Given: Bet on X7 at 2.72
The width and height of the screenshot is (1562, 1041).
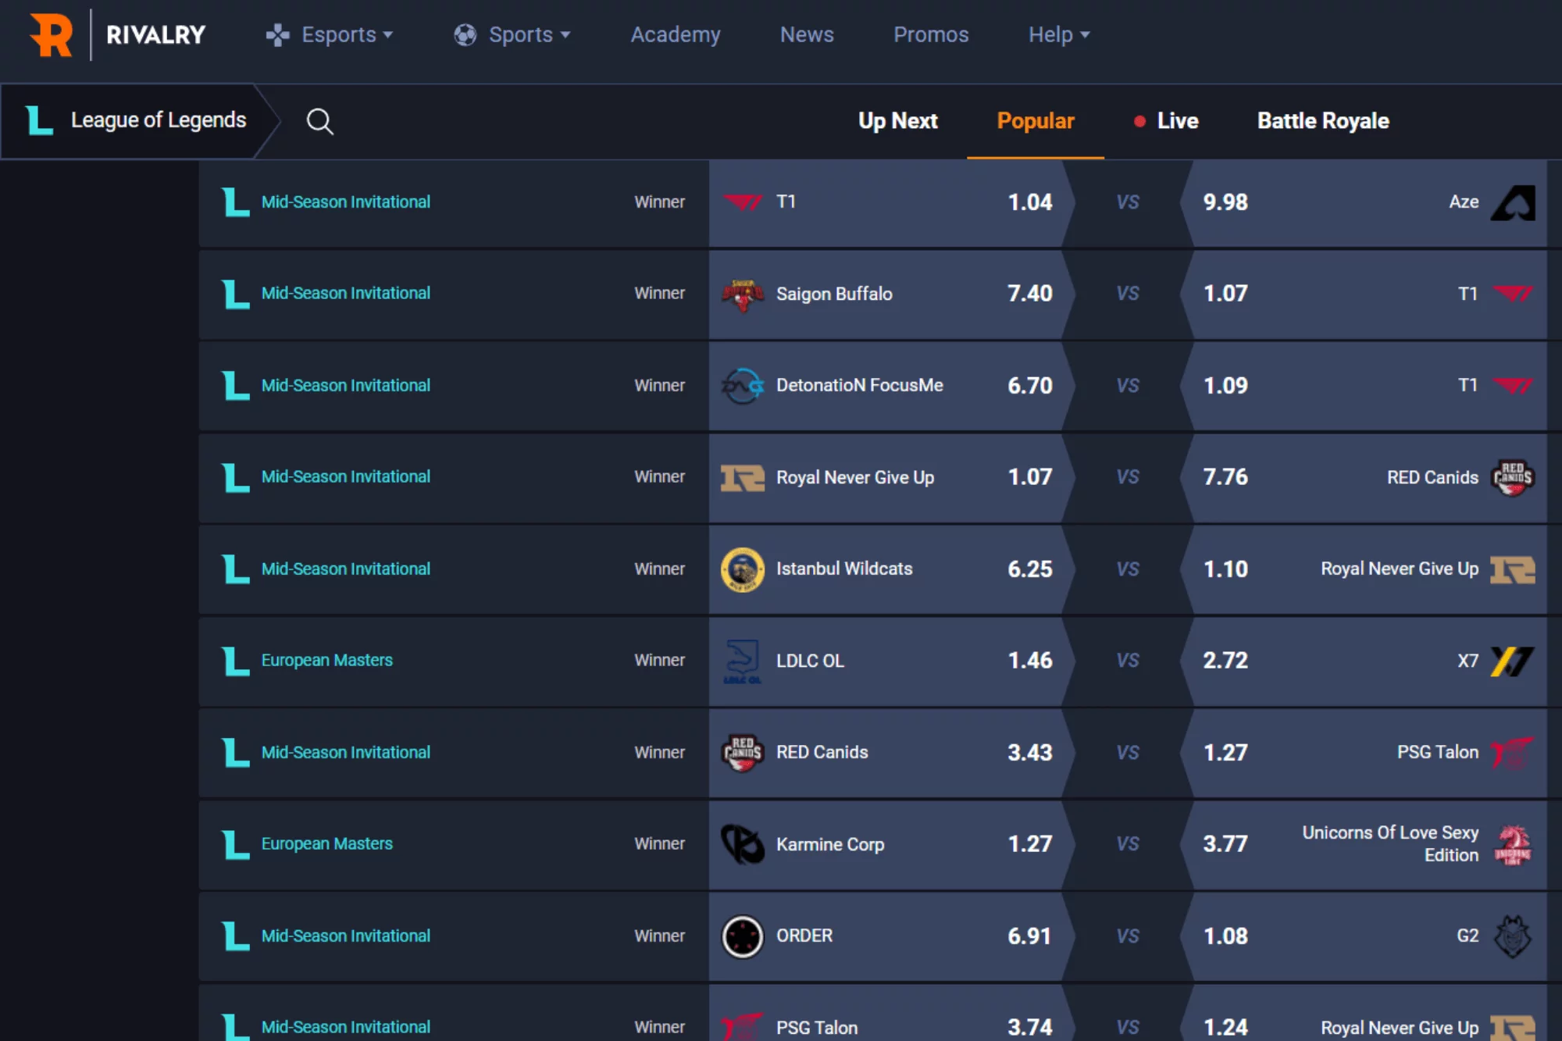Looking at the screenshot, I should click(1363, 661).
